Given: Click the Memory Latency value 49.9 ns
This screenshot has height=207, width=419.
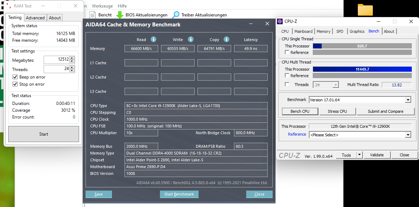Looking at the screenshot, I should point(251,49).
